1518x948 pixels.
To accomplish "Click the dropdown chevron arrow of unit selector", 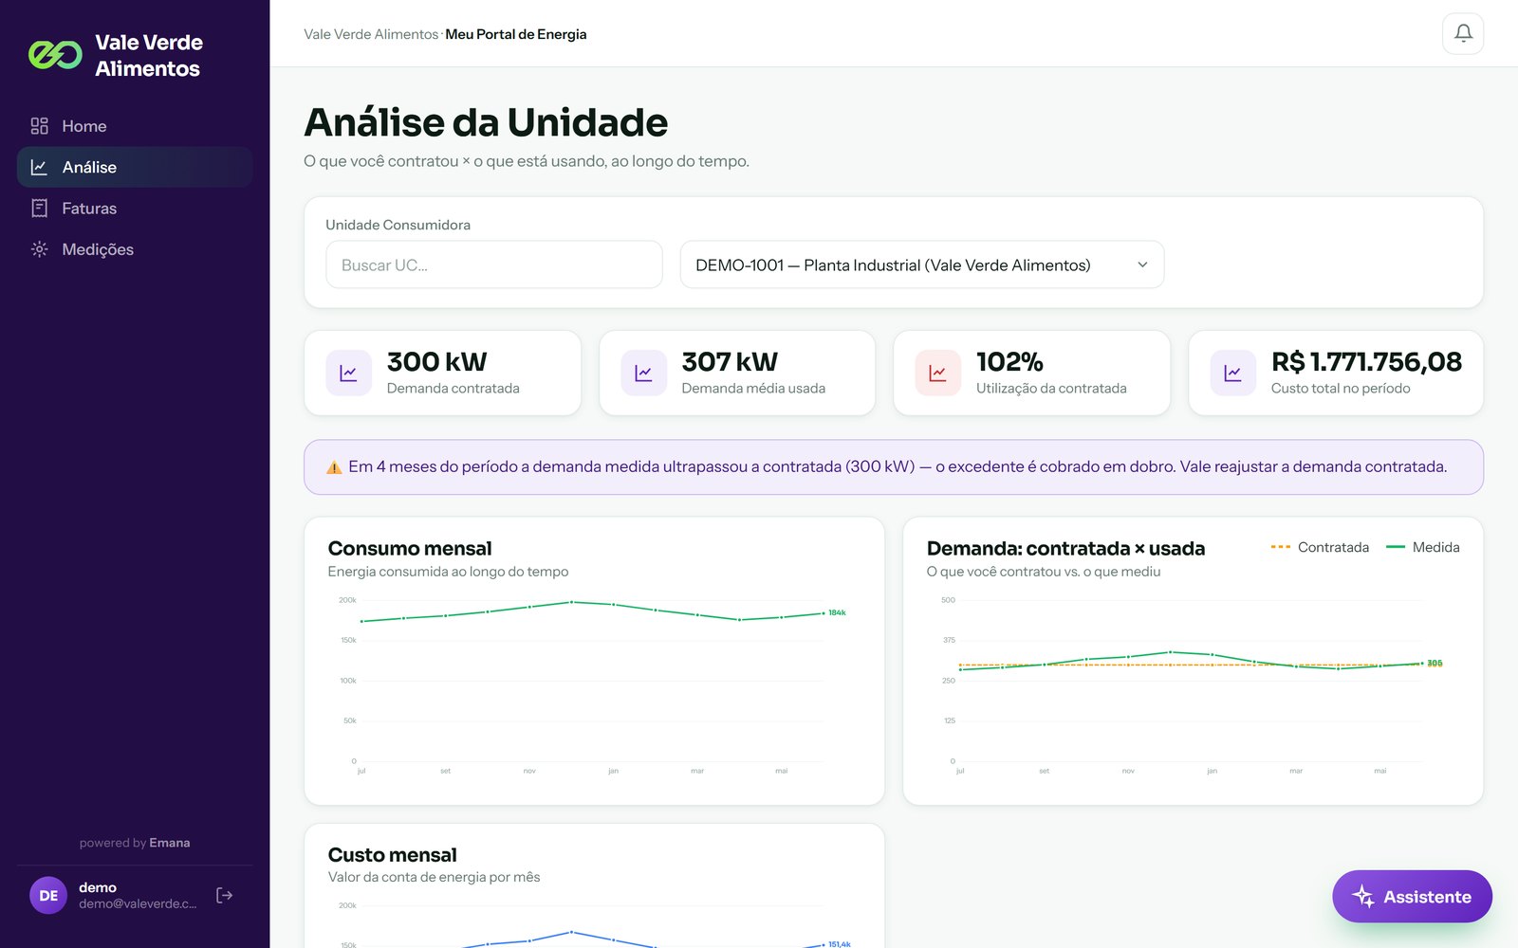I will point(1142,264).
